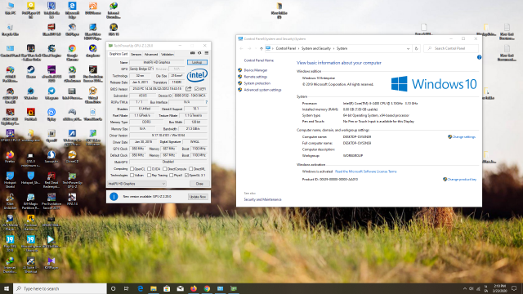The width and height of the screenshot is (523, 294).
Task: Open Uplay desktop icon
Action: click(x=51, y=114)
